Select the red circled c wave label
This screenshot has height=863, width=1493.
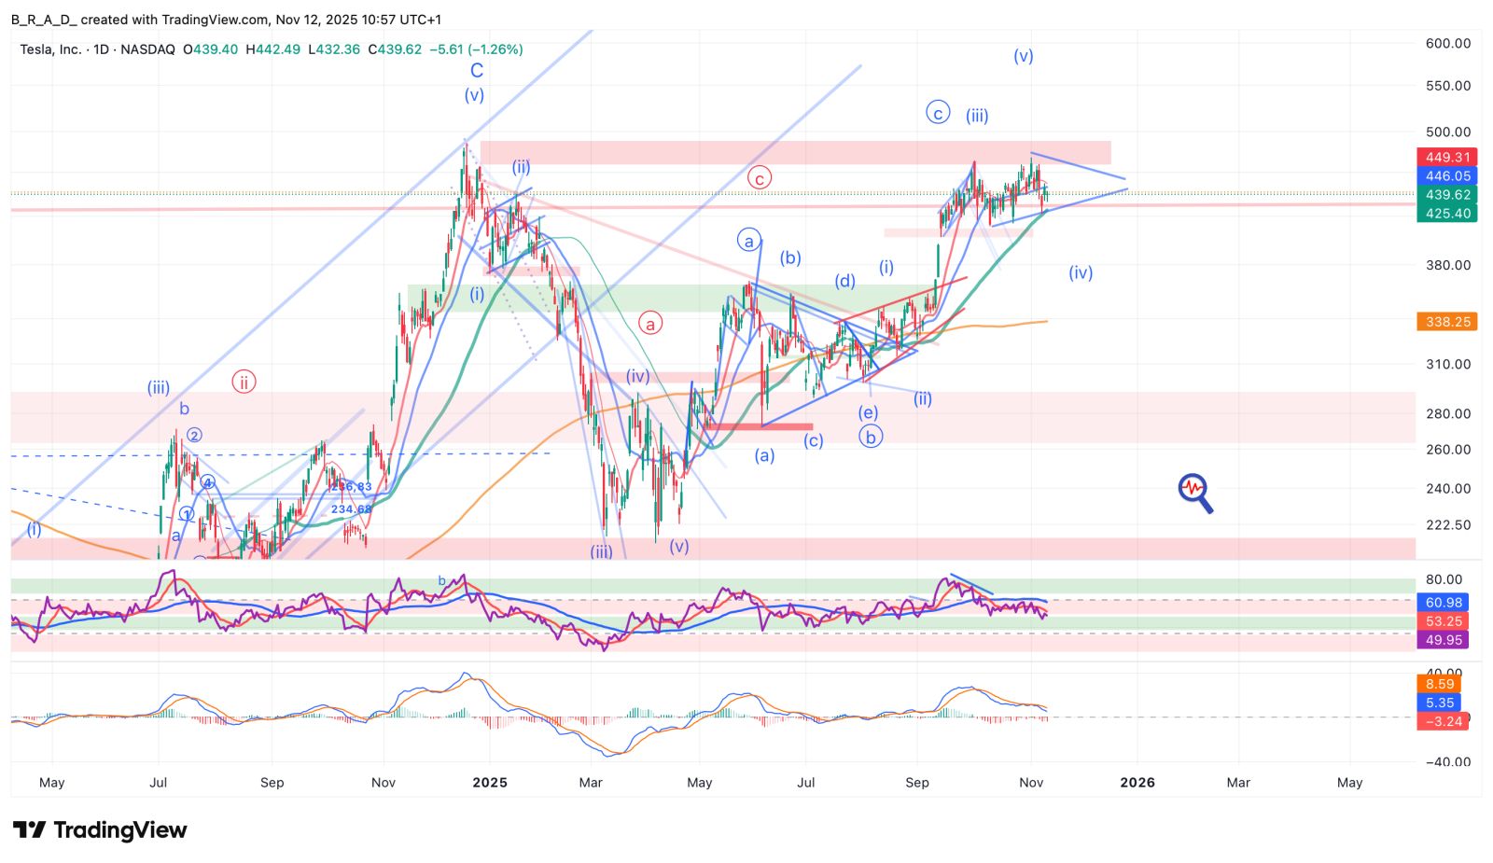pyautogui.click(x=760, y=177)
